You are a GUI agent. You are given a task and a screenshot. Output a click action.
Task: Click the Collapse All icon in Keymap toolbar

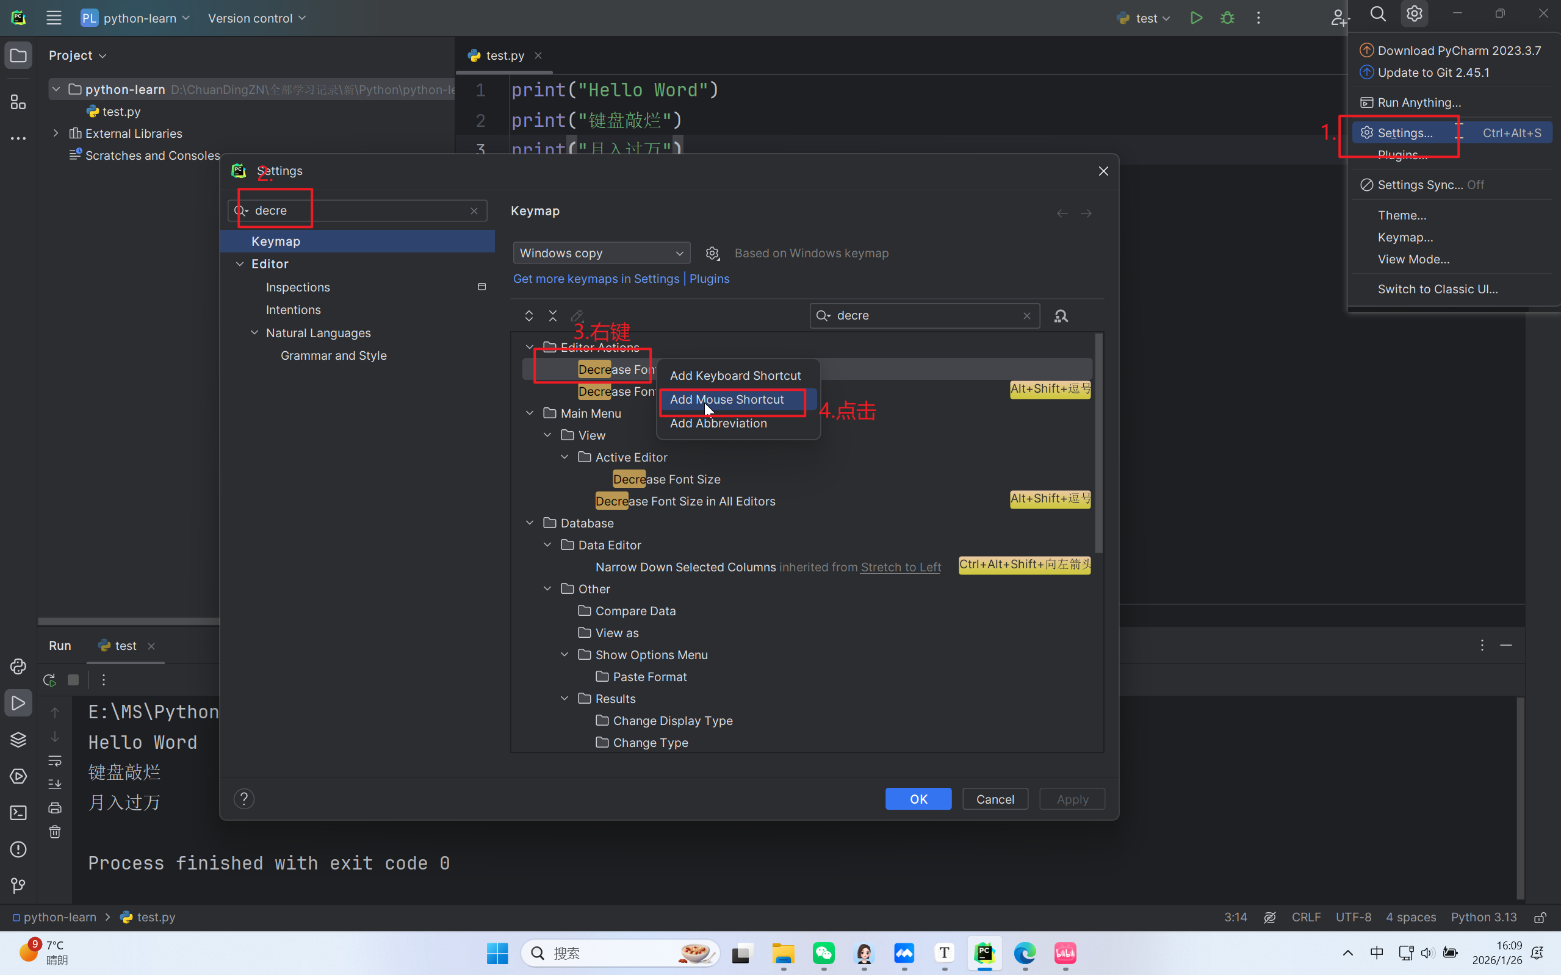(552, 316)
